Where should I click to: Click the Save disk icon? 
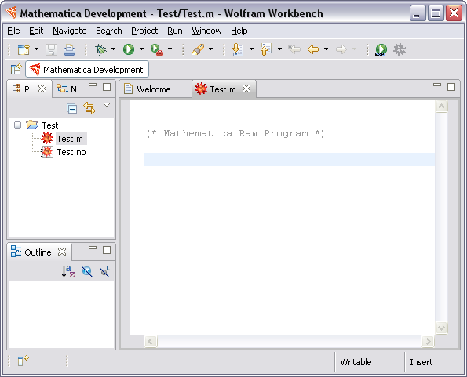tap(51, 49)
